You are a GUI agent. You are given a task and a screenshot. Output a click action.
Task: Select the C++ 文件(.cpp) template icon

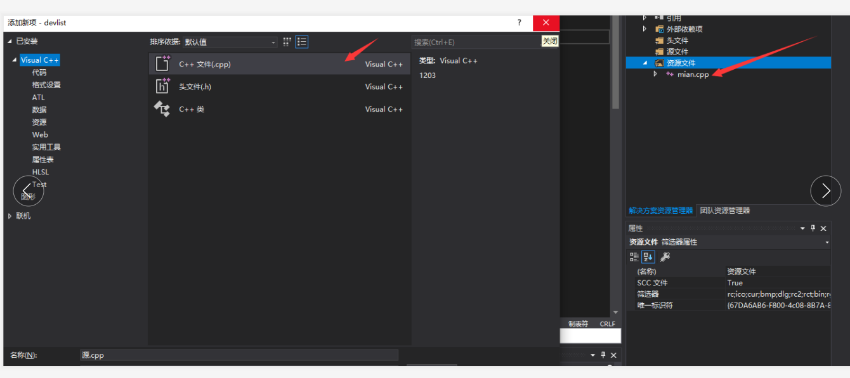(x=162, y=63)
